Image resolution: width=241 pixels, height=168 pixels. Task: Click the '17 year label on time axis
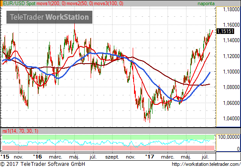(149, 157)
